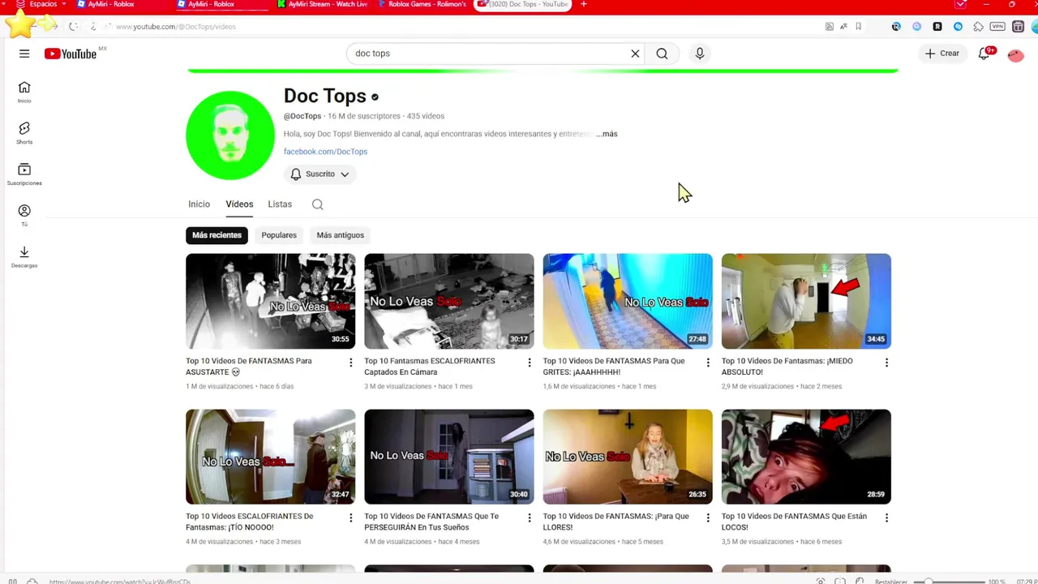Viewport: 1038px width, 584px height.
Task: Expand channel description with ...más
Action: click(607, 134)
